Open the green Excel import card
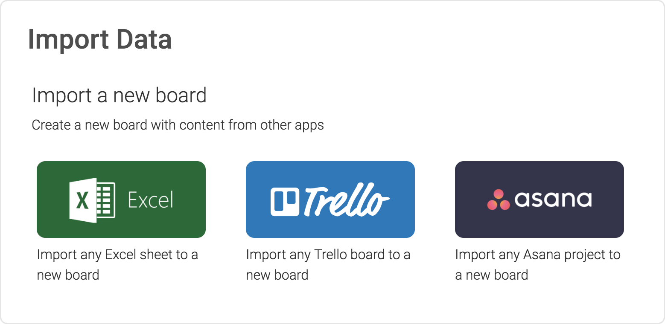Viewport: 665px width, 324px height. click(x=121, y=200)
